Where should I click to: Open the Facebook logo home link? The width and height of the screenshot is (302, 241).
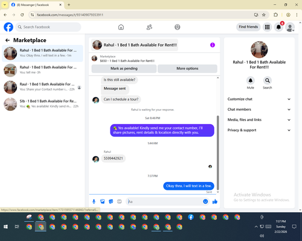pyautogui.click(x=8, y=27)
